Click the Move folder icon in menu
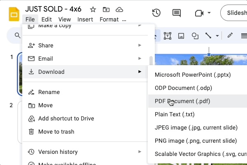 coord(32,105)
